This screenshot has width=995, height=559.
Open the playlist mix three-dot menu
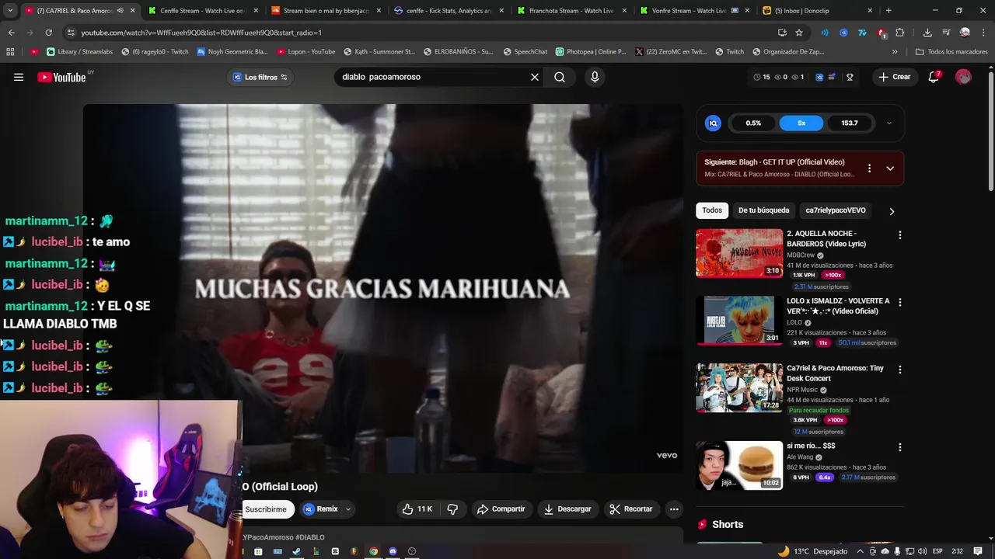[x=869, y=168]
